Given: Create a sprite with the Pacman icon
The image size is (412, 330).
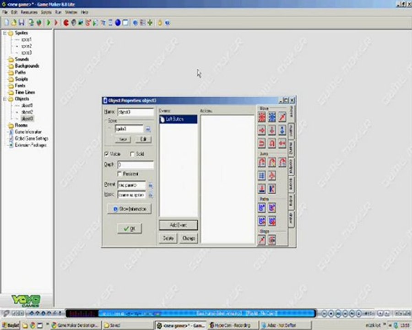Looking at the screenshot, I should click(x=66, y=22).
